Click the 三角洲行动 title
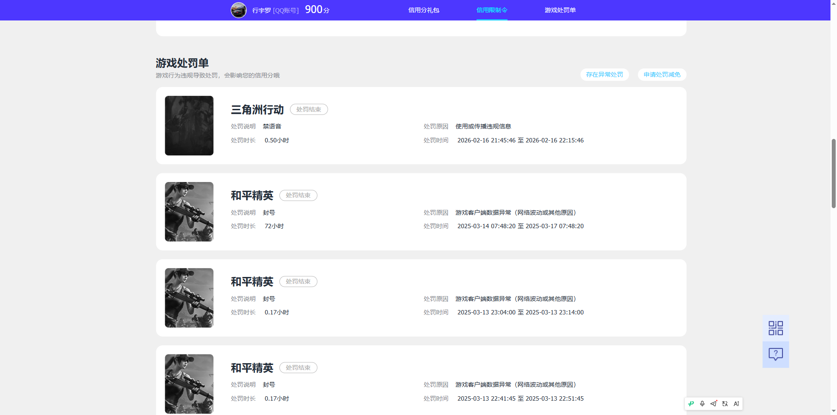The image size is (837, 415). [257, 110]
